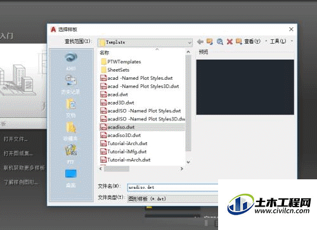The image size is (317, 230).
Task: Select Tutorial-iMfg.dwt template
Action: tap(123, 151)
